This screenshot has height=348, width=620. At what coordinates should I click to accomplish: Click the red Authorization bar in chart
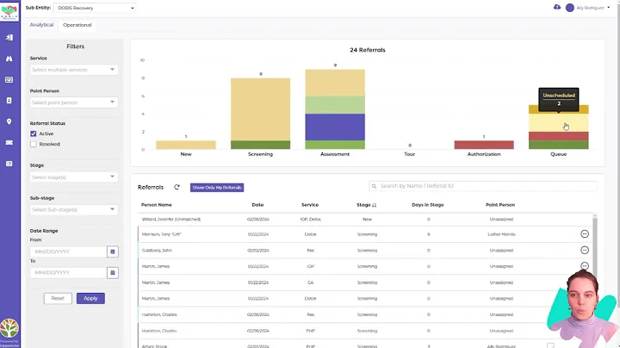pyautogui.click(x=484, y=145)
